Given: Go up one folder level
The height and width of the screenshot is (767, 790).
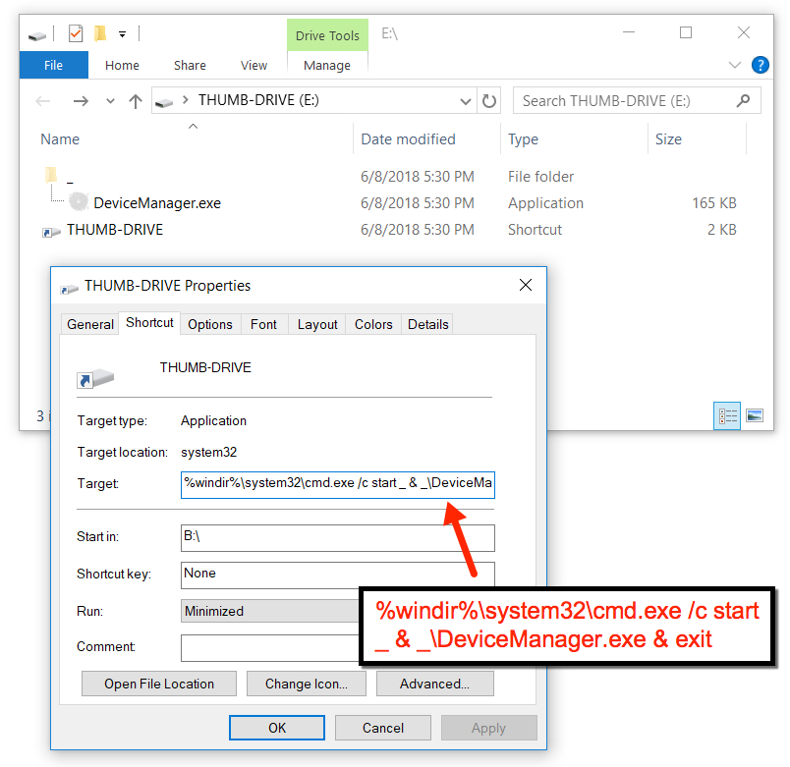Looking at the screenshot, I should click(x=135, y=101).
